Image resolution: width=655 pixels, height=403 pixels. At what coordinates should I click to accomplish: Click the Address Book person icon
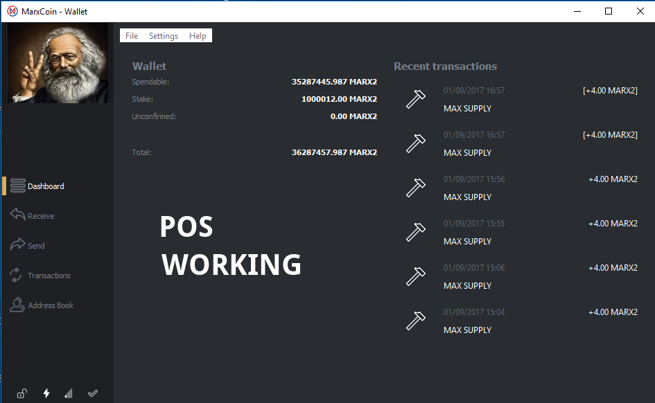17,305
